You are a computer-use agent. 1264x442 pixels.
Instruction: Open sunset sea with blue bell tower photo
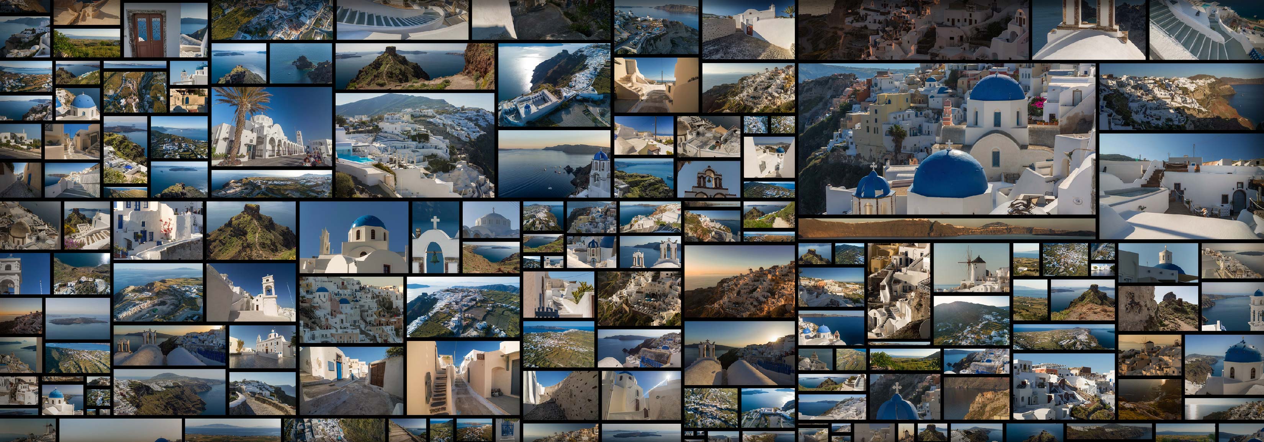point(554,164)
